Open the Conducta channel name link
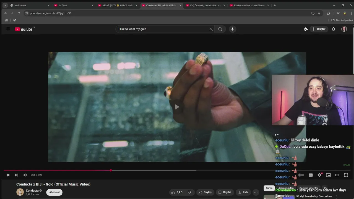This screenshot has height=199, width=354. (x=32, y=191)
